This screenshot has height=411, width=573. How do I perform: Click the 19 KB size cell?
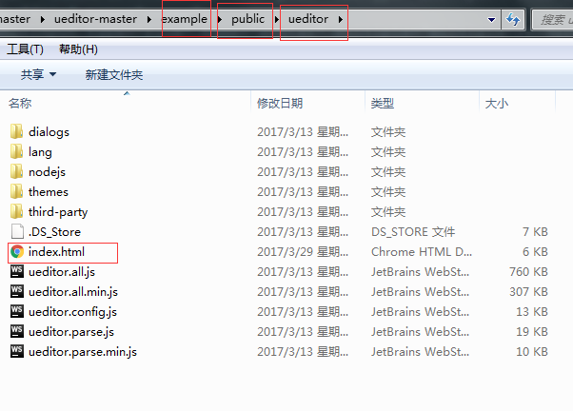coord(532,332)
